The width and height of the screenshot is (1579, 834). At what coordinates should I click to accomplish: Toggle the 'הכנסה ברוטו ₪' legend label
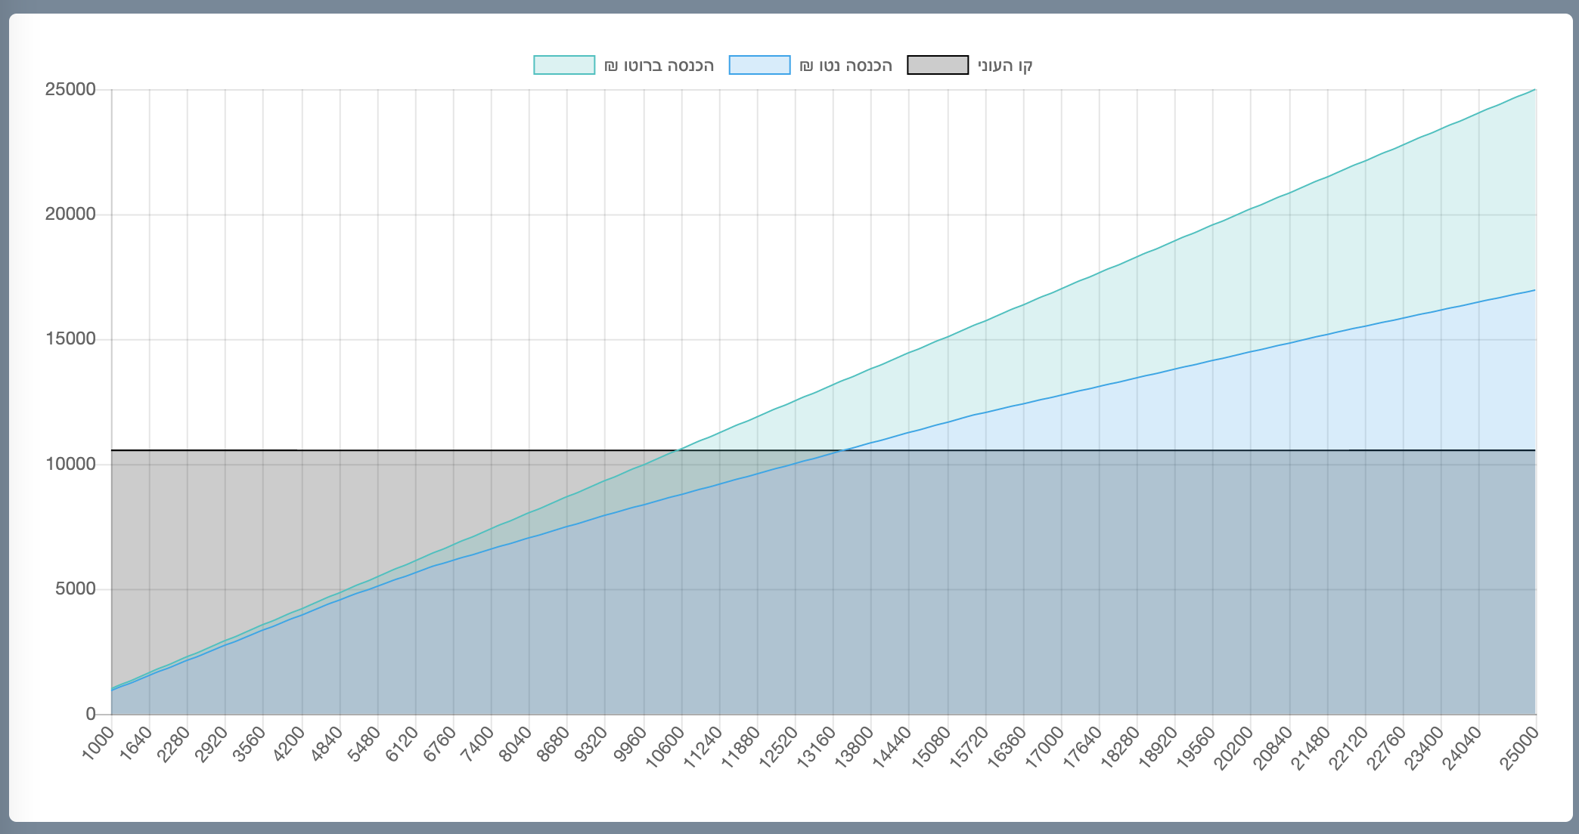coord(659,66)
